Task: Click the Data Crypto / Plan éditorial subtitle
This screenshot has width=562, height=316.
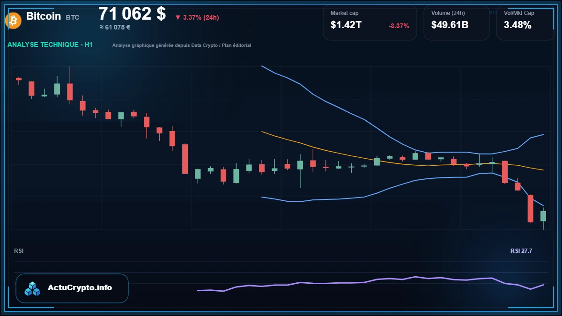Action: point(182,45)
